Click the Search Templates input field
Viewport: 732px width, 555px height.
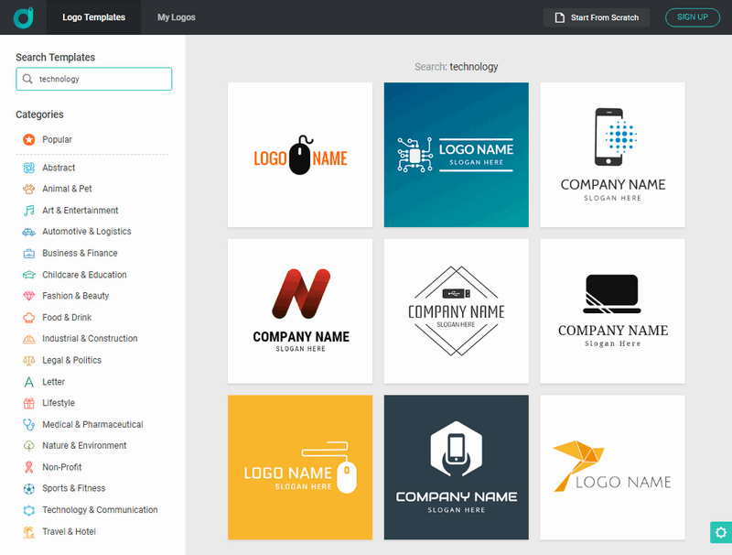click(x=101, y=80)
